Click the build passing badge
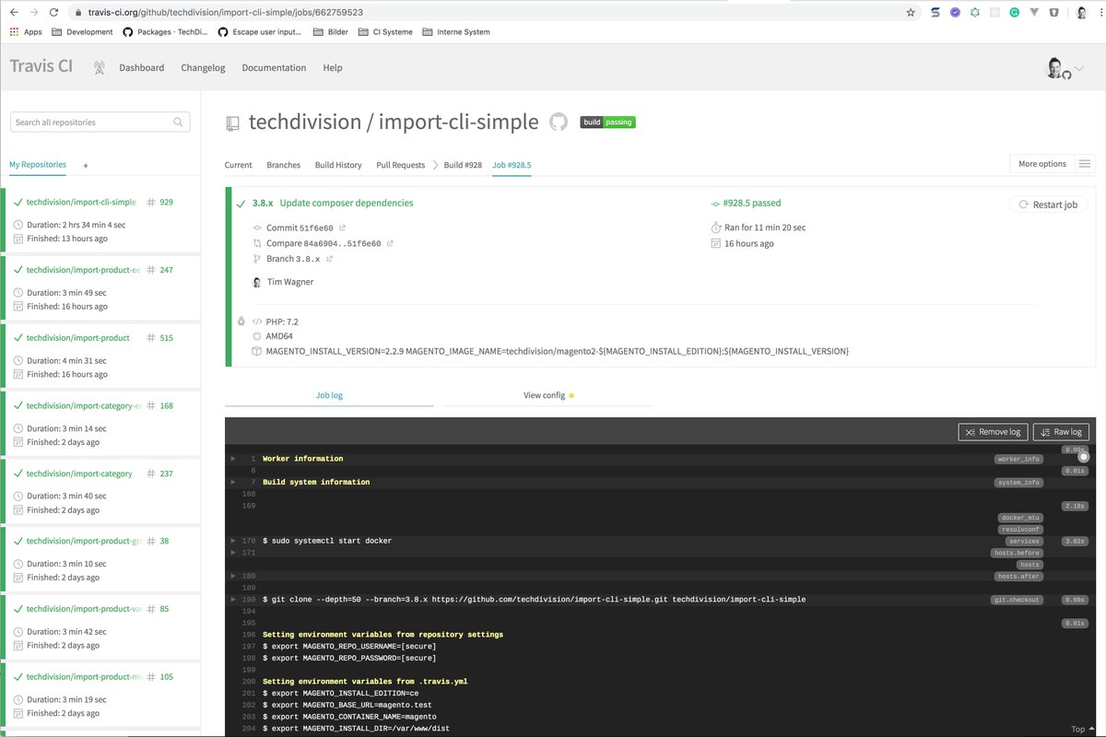The height and width of the screenshot is (737, 1106). point(607,122)
